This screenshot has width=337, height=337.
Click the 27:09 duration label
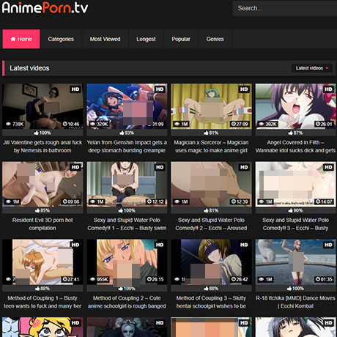click(240, 124)
